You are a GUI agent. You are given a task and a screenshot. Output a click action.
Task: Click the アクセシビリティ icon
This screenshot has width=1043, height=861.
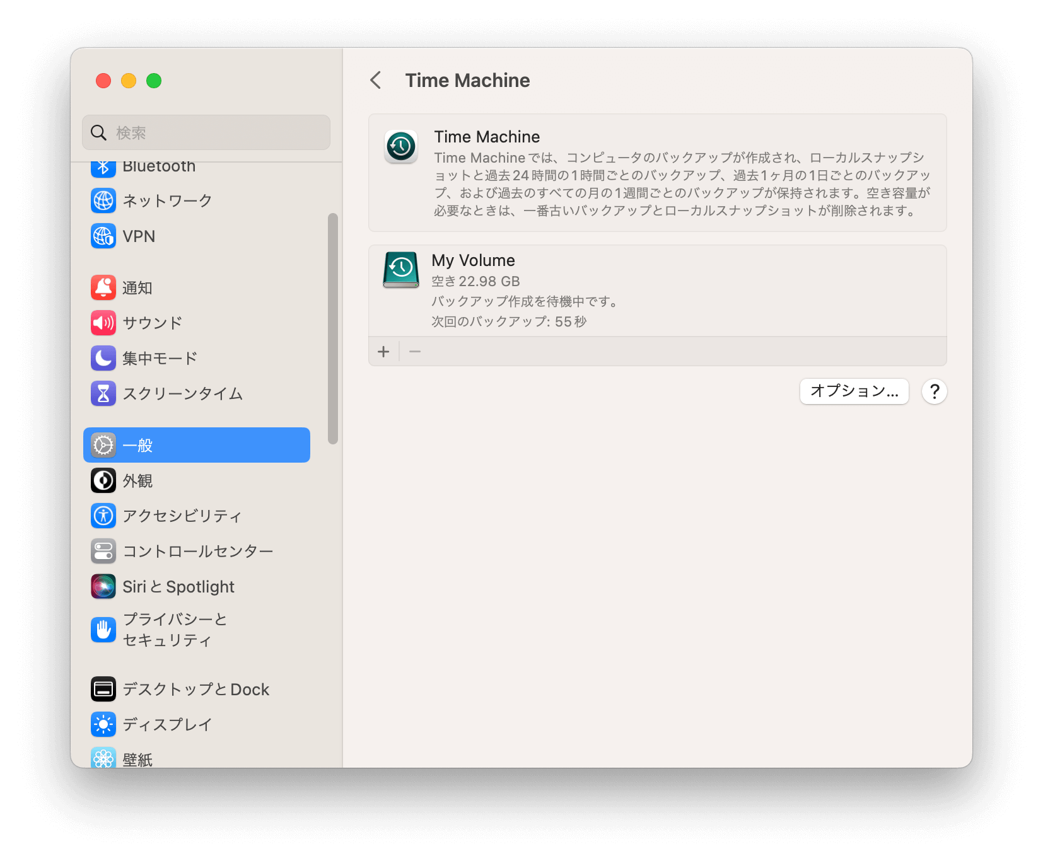point(103,516)
